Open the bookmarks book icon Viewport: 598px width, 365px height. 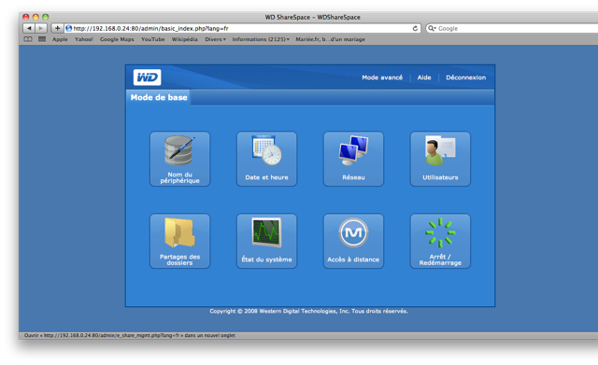28,39
